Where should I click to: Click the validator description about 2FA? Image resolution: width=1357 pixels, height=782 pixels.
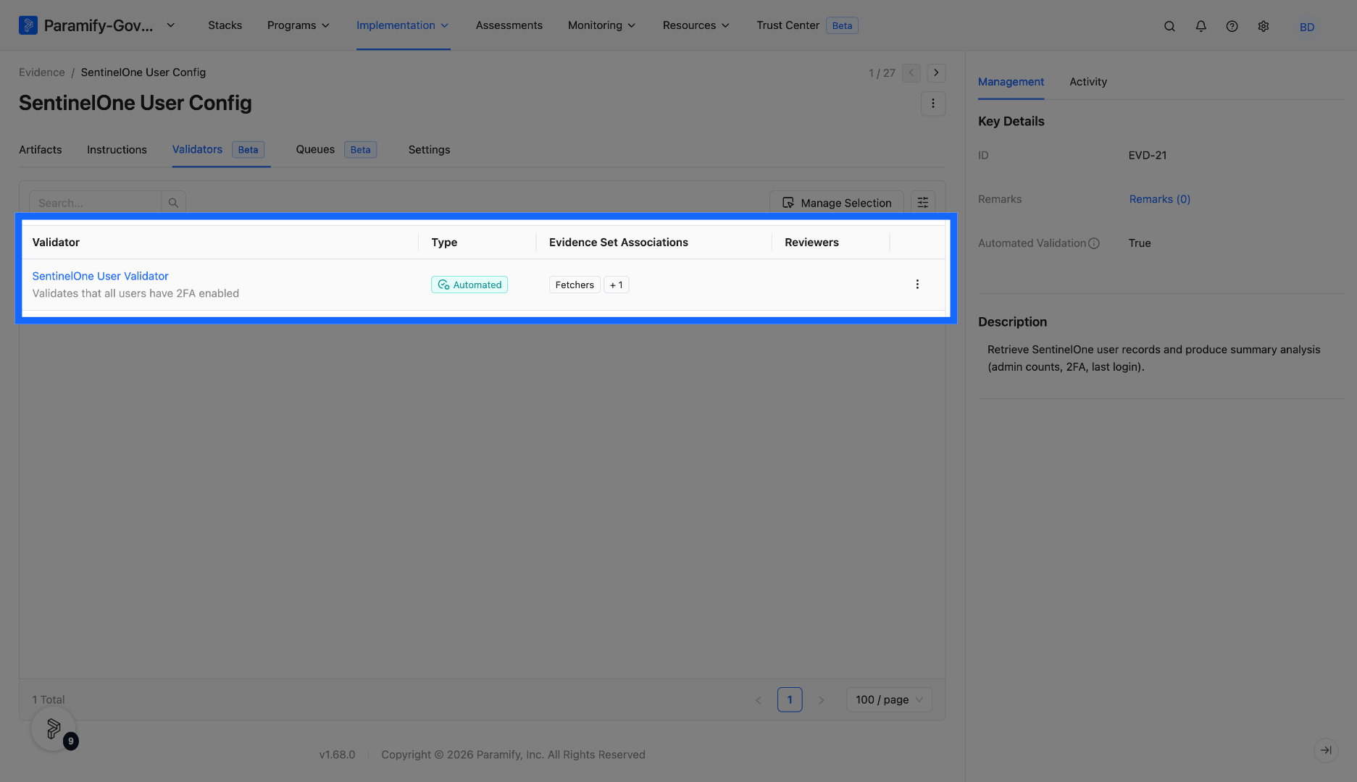click(135, 293)
